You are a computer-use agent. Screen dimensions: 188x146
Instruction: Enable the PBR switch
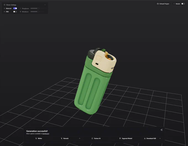pos(15,12)
